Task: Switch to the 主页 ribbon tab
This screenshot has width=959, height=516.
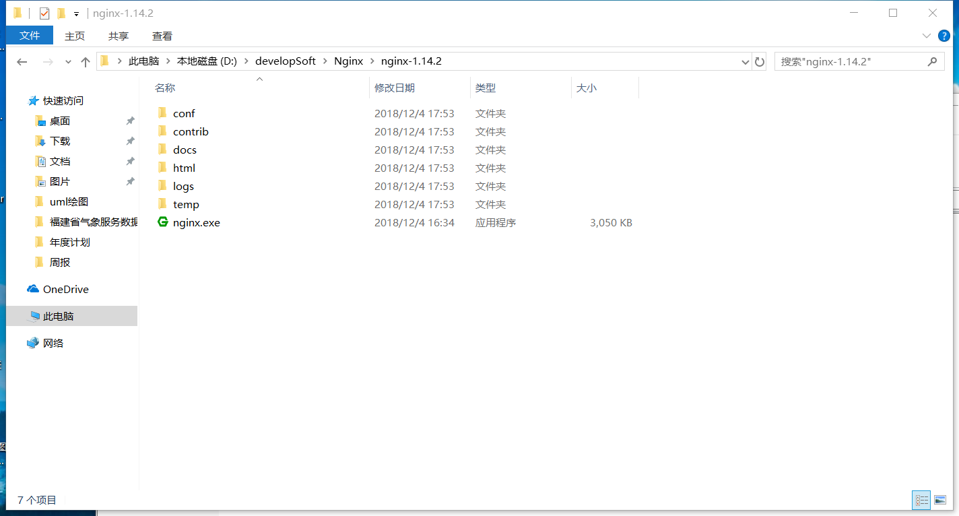Action: 75,36
